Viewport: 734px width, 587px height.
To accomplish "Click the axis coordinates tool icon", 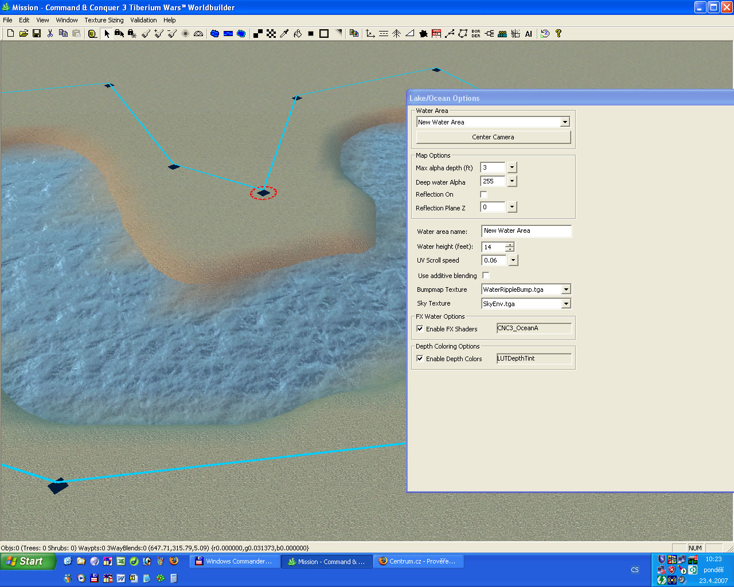I will [370, 34].
